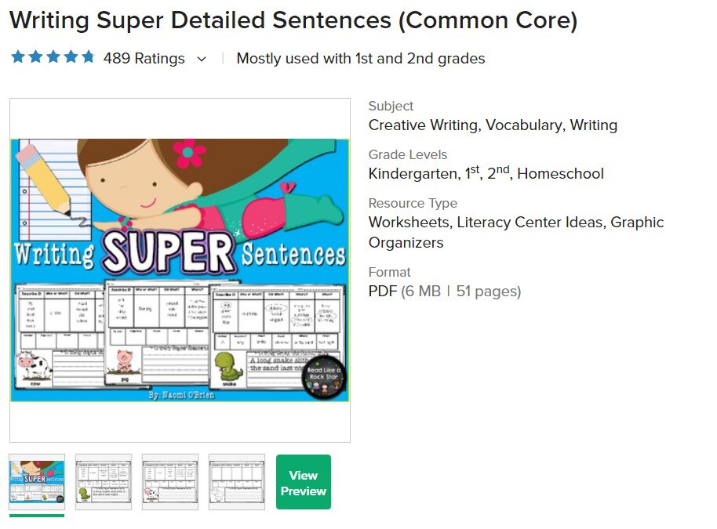Select the snake worksheet thumbnail

pos(103,482)
